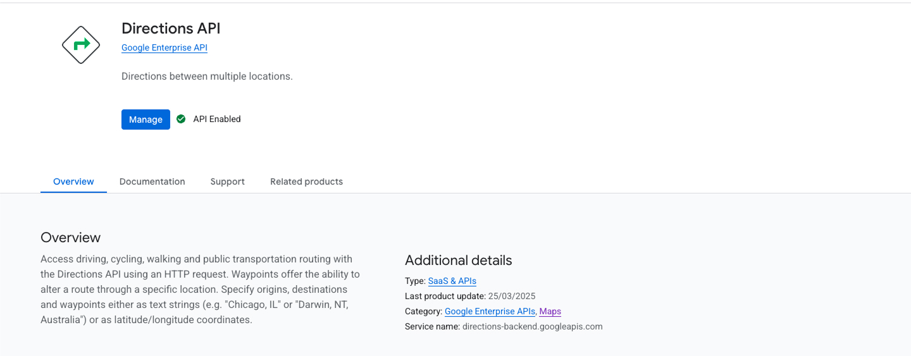The image size is (911, 356).
Task: Click the directions-backend.googleapis.com service name
Action: (x=532, y=326)
